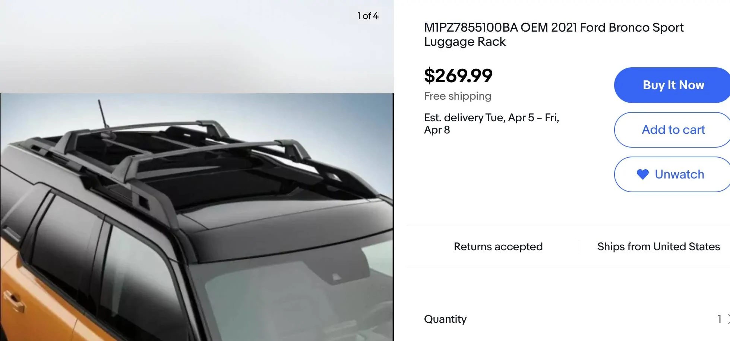The height and width of the screenshot is (341, 730).
Task: Click the 1 of 4 image counter
Action: click(x=367, y=16)
